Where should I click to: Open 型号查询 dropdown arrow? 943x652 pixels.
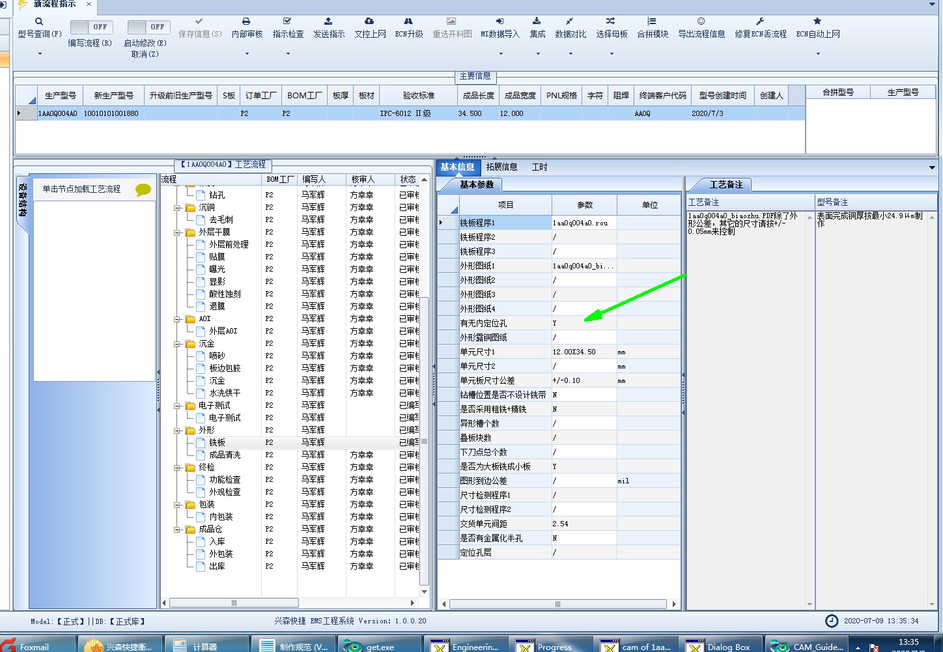pyautogui.click(x=40, y=53)
